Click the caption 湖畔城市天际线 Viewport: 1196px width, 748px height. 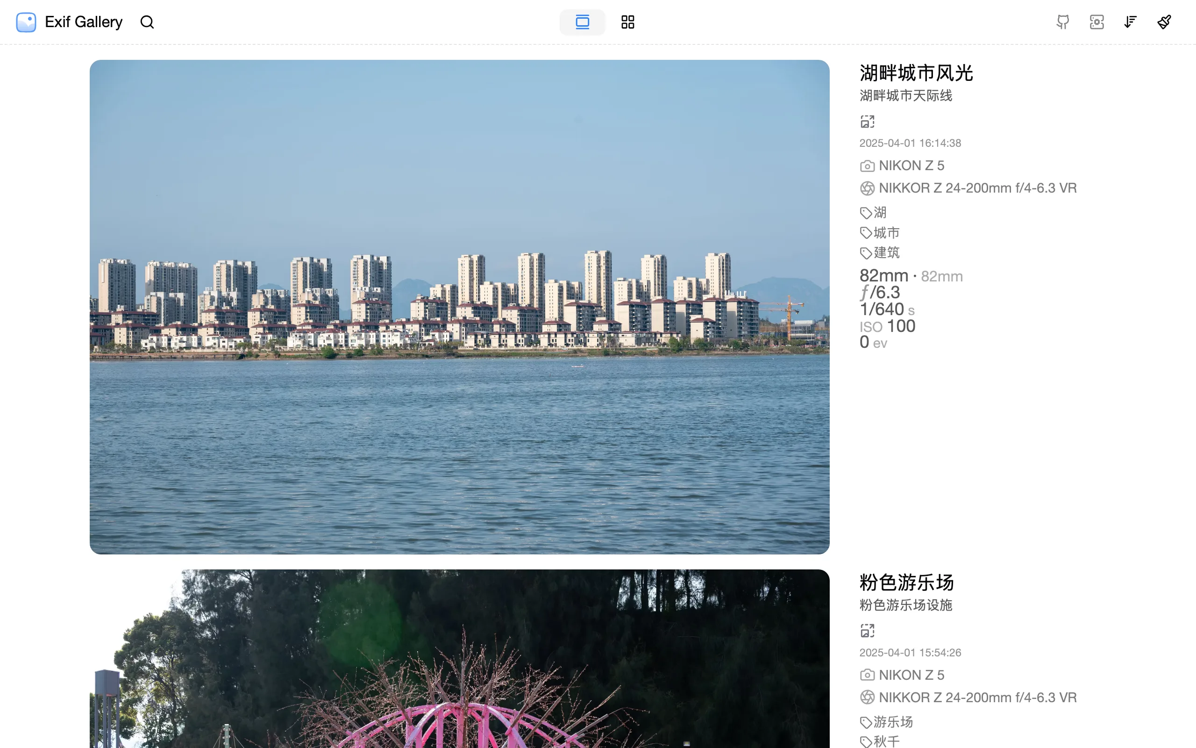click(905, 95)
